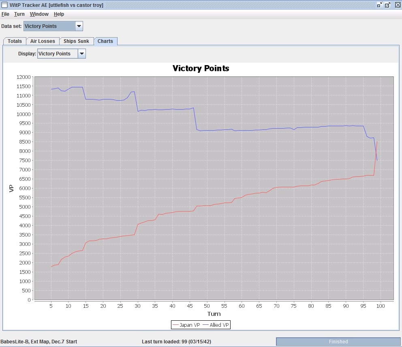Click the WitP Tracker window system icon
The height and width of the screenshot is (347, 402).
click(x=4, y=5)
